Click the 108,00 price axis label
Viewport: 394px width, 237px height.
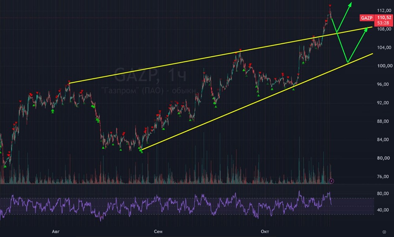pyautogui.click(x=385, y=29)
